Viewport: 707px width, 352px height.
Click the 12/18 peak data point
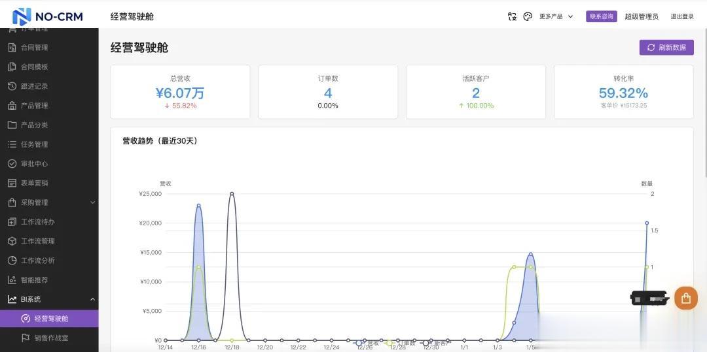[232, 194]
